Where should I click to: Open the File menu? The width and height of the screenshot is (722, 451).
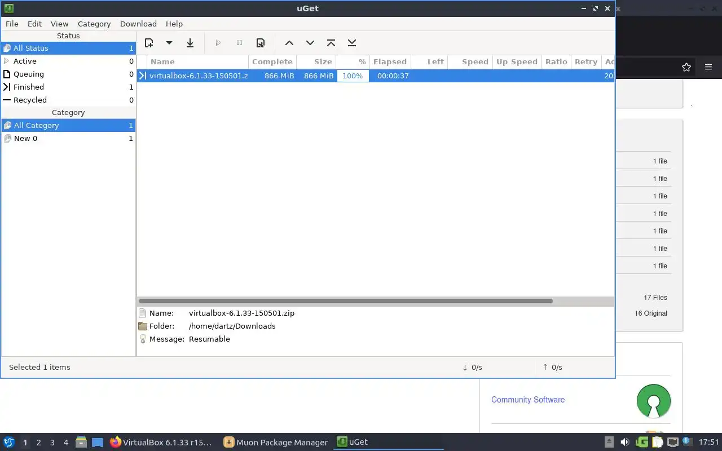point(12,24)
